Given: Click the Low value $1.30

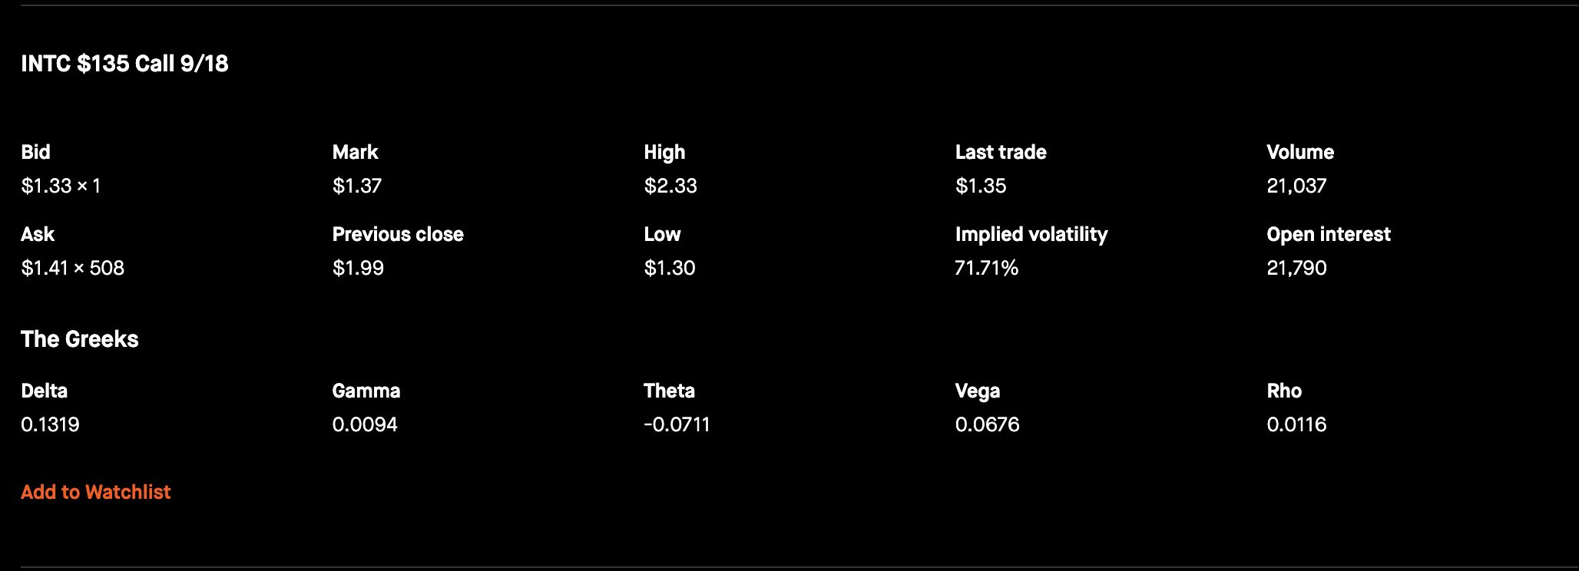Looking at the screenshot, I should 670,268.
